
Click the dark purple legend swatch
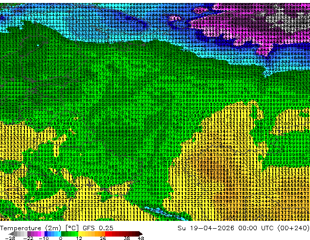coord(29,234)
